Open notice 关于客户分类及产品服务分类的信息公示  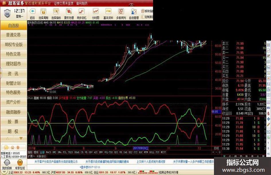[56, 161]
